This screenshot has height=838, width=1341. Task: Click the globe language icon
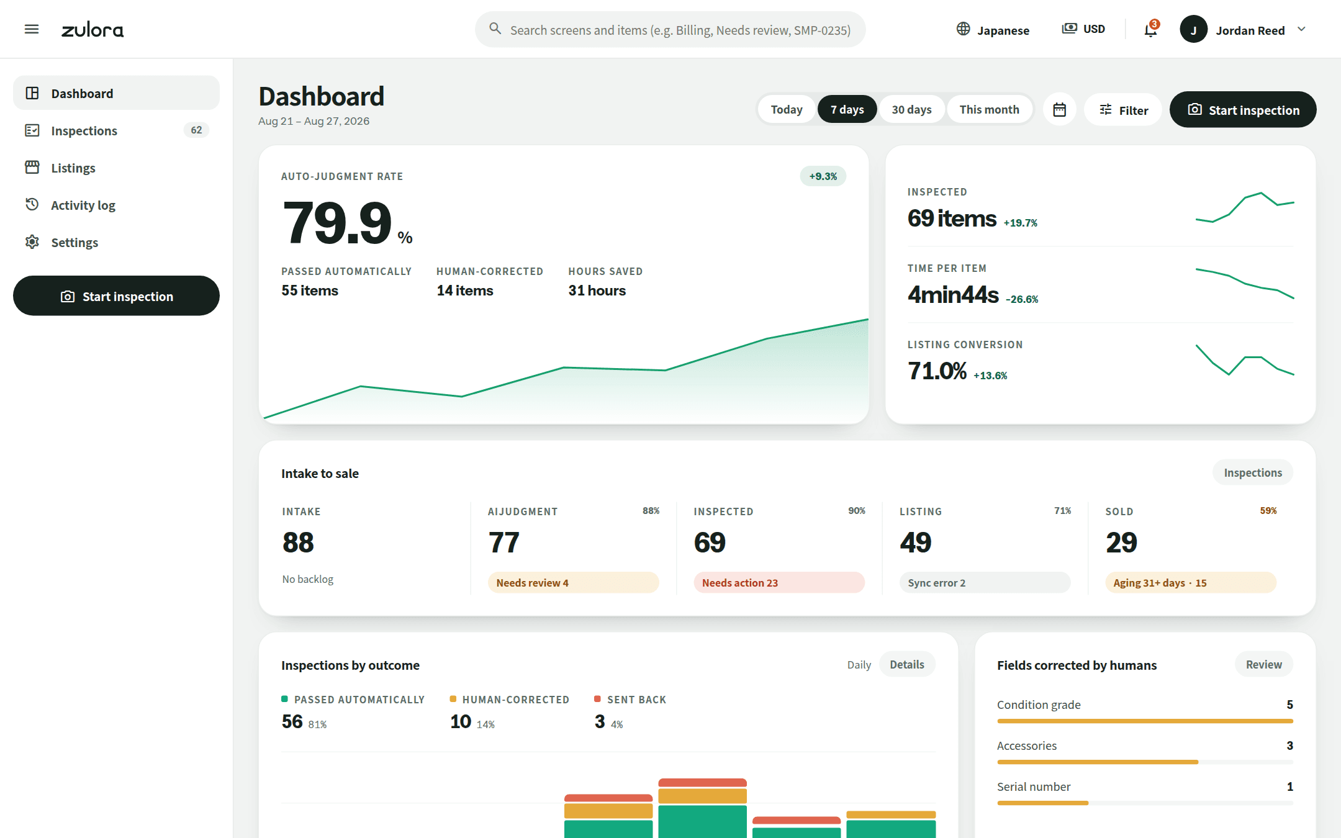963,29
